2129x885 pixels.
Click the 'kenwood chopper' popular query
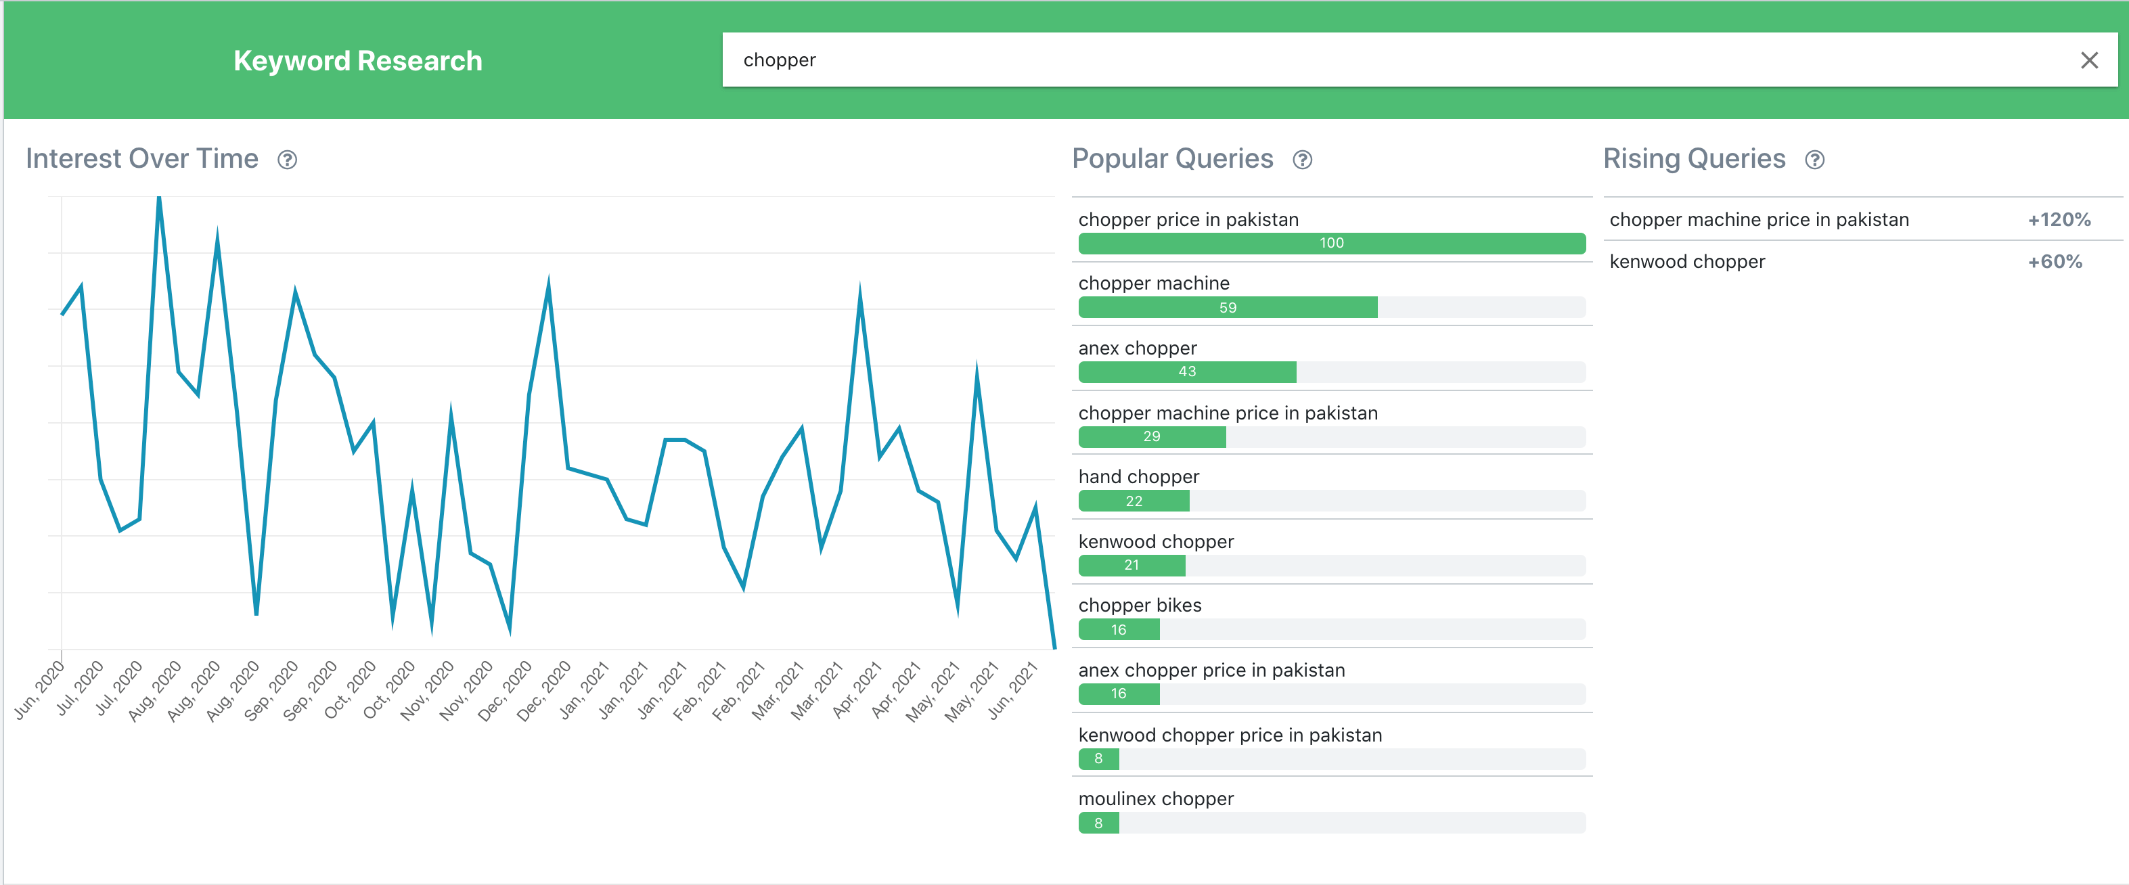[x=1157, y=541]
